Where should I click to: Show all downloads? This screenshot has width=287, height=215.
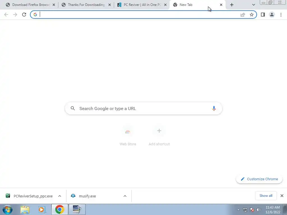coord(266,196)
